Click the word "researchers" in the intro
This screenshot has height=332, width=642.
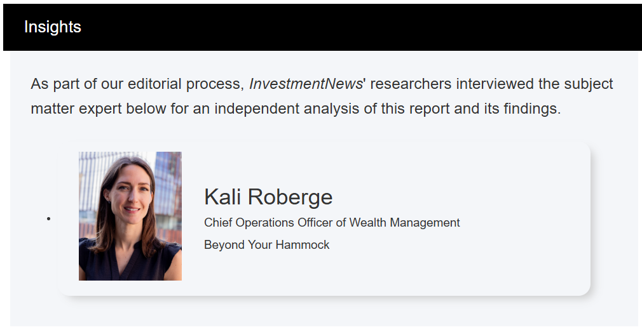(x=411, y=84)
